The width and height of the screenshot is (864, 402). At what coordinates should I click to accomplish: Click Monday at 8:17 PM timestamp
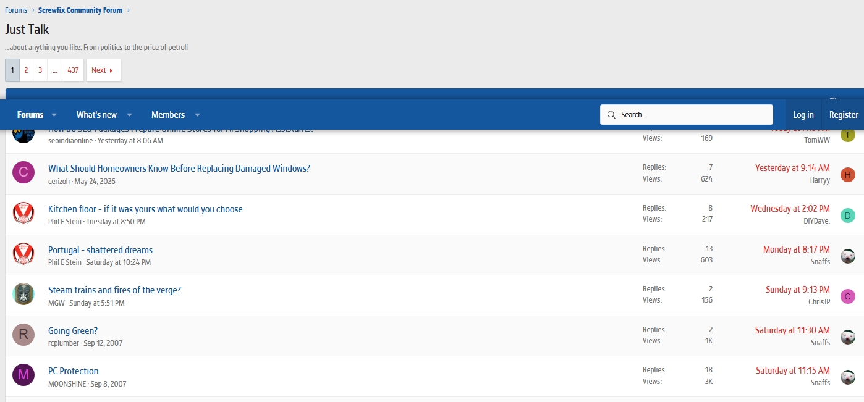tap(797, 249)
